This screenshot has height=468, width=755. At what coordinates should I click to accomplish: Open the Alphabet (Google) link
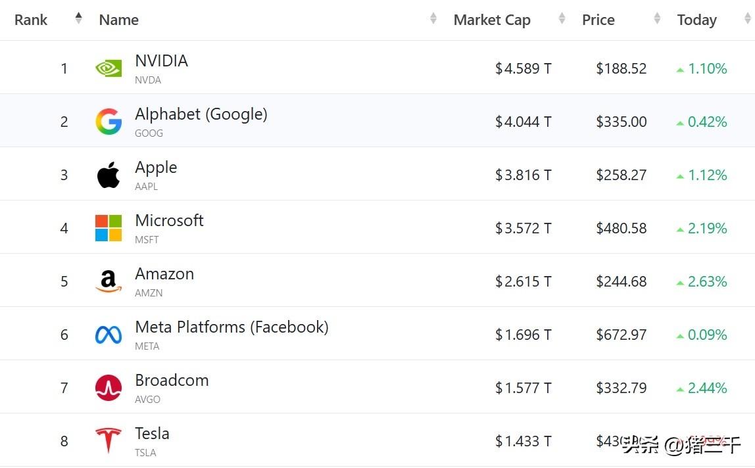tap(201, 114)
